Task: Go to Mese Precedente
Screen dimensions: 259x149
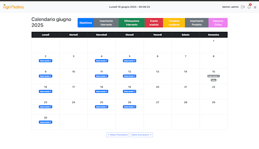Action: [118, 135]
